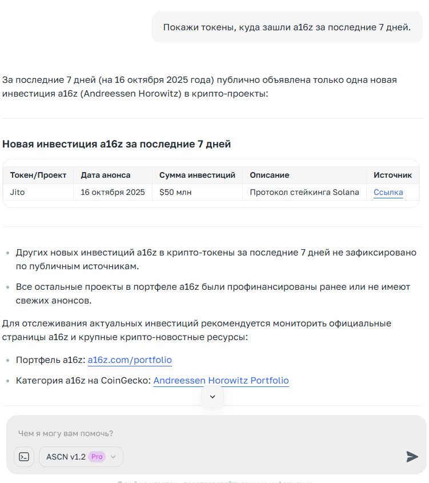The width and height of the screenshot is (429, 483).
Task: Click the user message bubble about a16z tokens
Action: click(287, 27)
